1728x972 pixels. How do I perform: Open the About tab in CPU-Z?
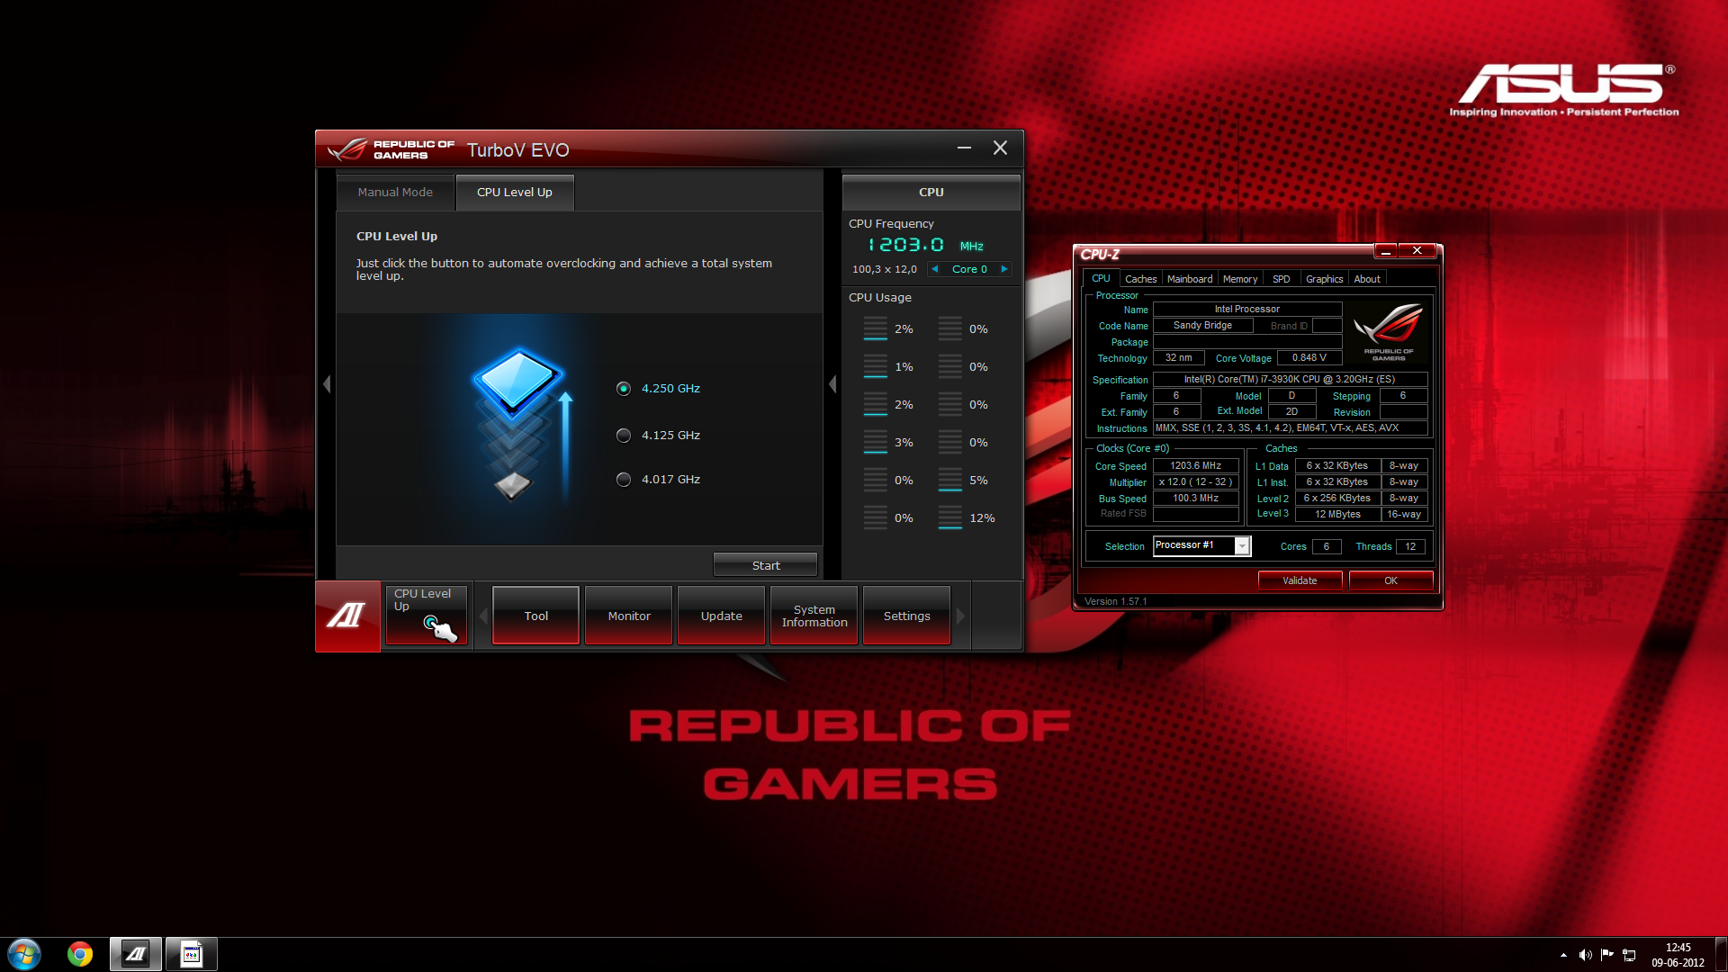[x=1367, y=279]
